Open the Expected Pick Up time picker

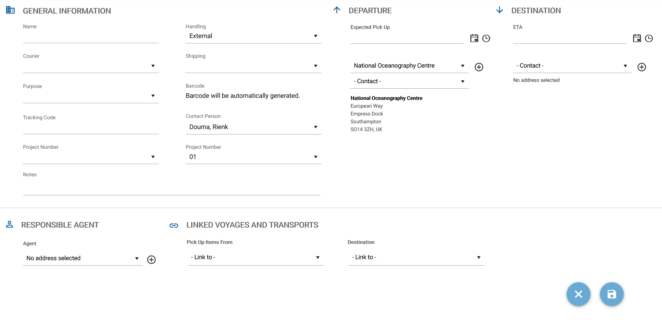tap(486, 38)
